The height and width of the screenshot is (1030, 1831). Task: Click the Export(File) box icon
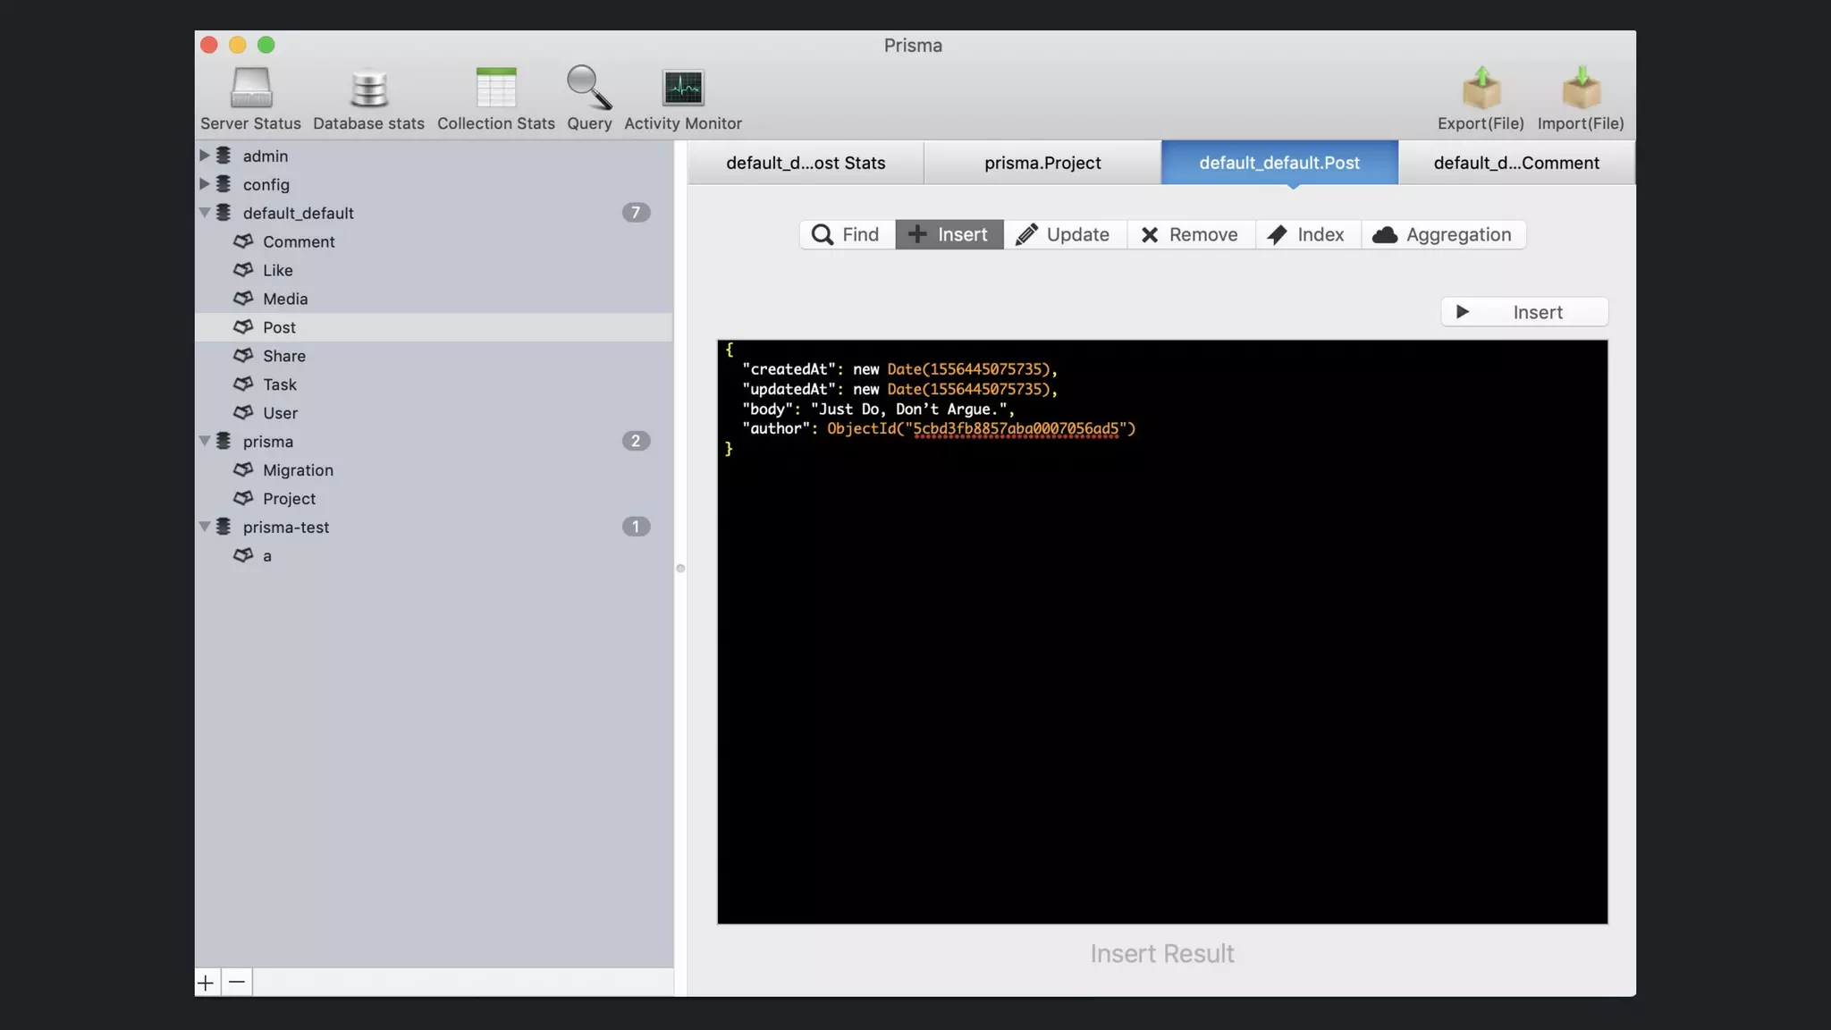[x=1481, y=89]
